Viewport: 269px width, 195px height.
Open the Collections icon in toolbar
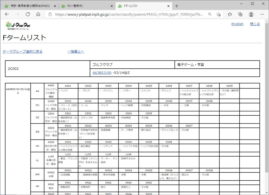tap(240, 14)
